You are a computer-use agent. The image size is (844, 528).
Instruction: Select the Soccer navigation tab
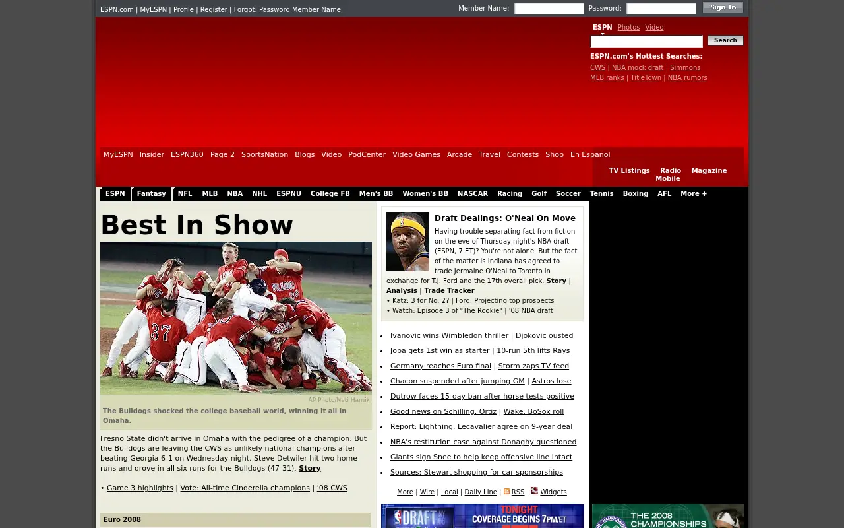pyautogui.click(x=568, y=194)
